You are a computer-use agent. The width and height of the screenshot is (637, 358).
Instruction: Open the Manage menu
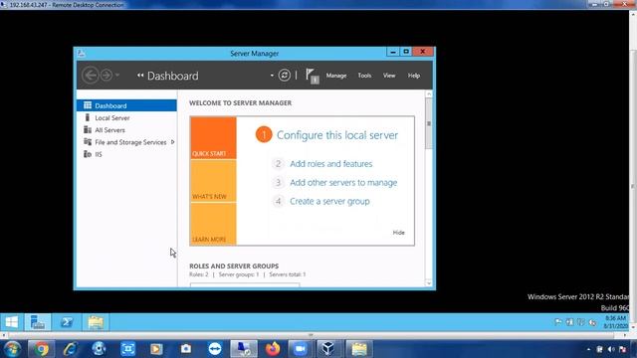click(x=336, y=76)
